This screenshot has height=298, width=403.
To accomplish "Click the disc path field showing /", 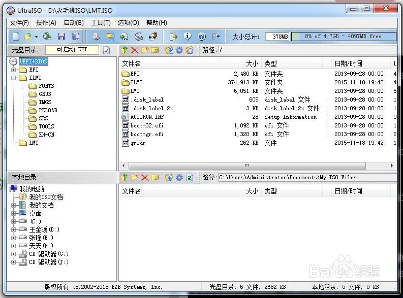I will 307,50.
